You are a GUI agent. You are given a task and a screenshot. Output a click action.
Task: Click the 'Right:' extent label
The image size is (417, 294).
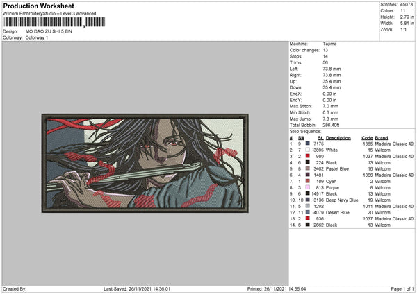(x=295, y=75)
